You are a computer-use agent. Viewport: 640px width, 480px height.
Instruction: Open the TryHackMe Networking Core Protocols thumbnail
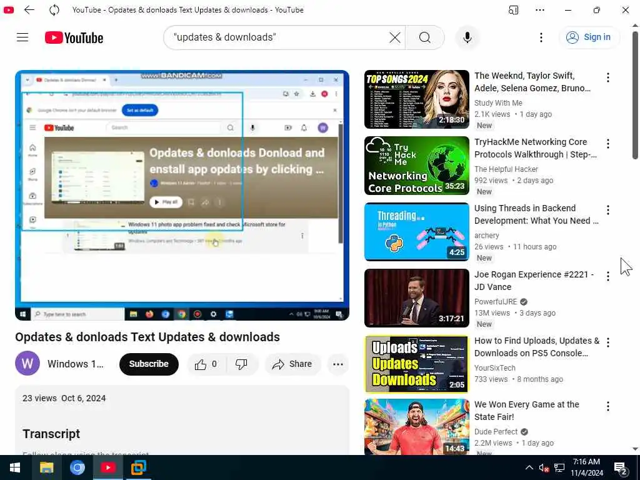(x=417, y=165)
